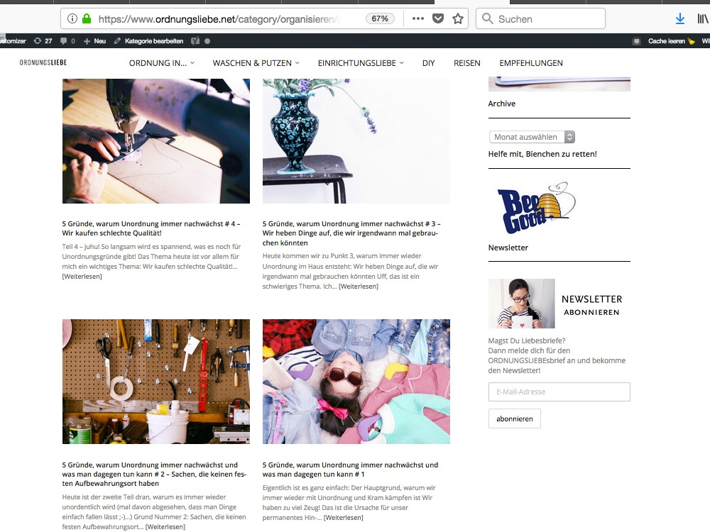This screenshot has width=710, height=532.
Task: Click 'Kategorie bearbeiten' in admin bar
Action: click(151, 41)
